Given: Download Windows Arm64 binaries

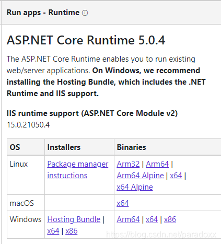Looking at the screenshot, I should pyautogui.click(x=128, y=219).
